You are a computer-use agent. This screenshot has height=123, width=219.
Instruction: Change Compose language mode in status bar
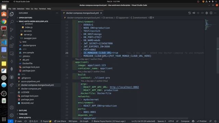[x=185, y=121]
